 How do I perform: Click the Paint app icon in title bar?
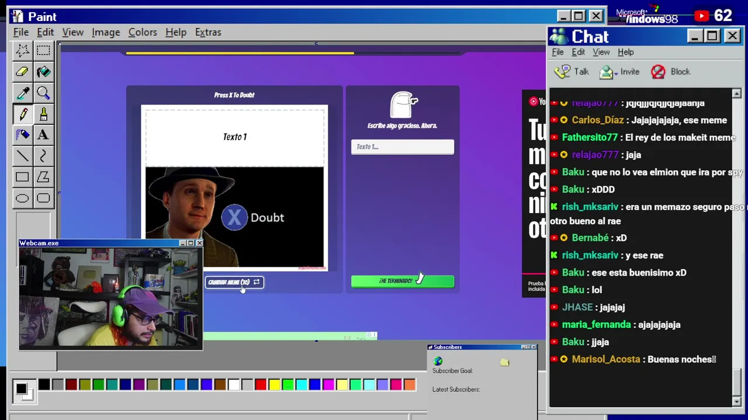click(17, 16)
